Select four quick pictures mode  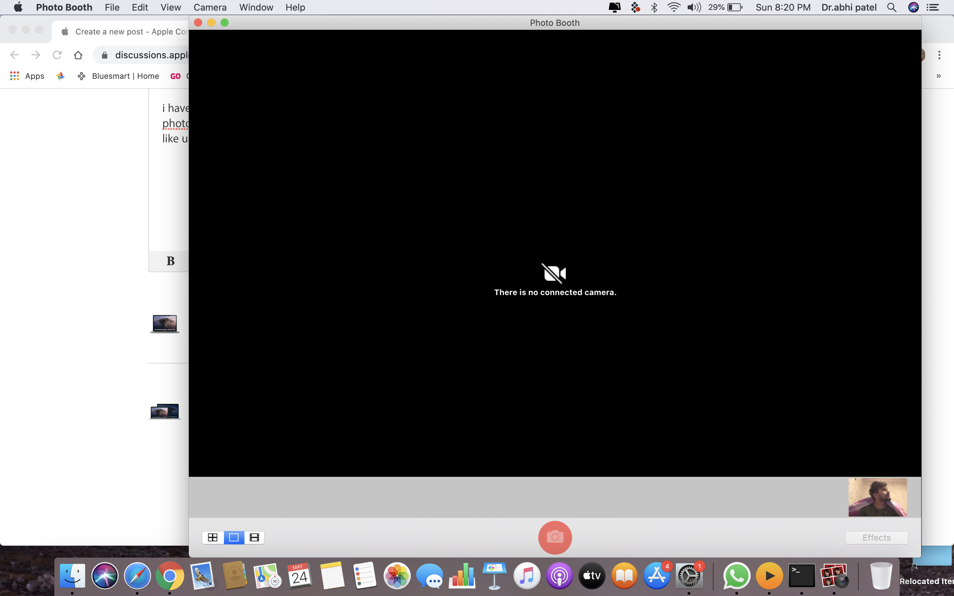(x=212, y=537)
